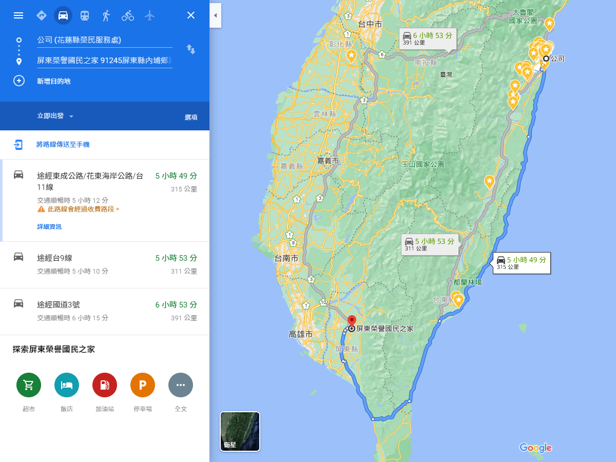616x462 pixels.
Task: Select cycling travel mode
Action: pyautogui.click(x=128, y=15)
